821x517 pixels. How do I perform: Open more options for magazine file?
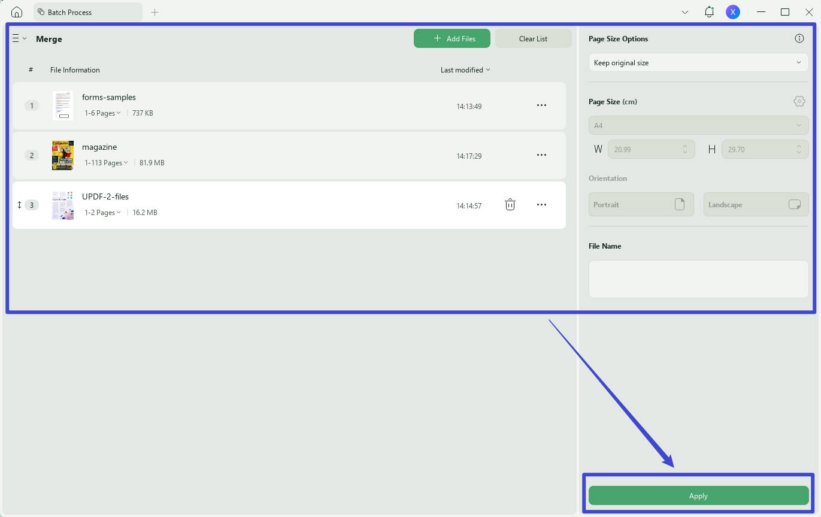pyautogui.click(x=541, y=155)
